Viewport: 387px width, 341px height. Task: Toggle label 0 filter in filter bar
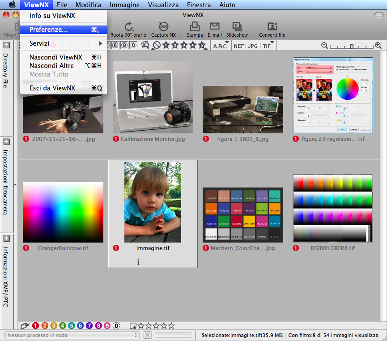133,46
